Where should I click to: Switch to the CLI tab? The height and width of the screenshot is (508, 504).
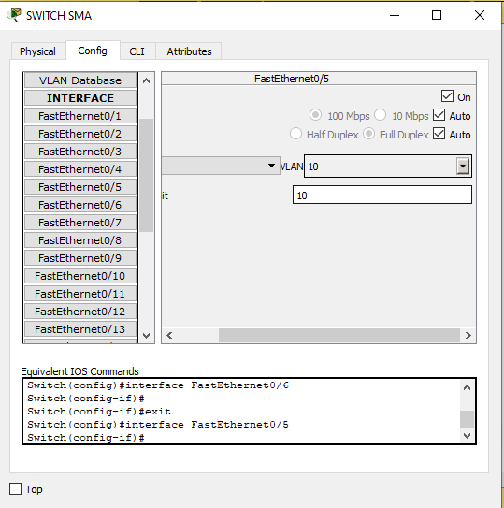coord(137,51)
